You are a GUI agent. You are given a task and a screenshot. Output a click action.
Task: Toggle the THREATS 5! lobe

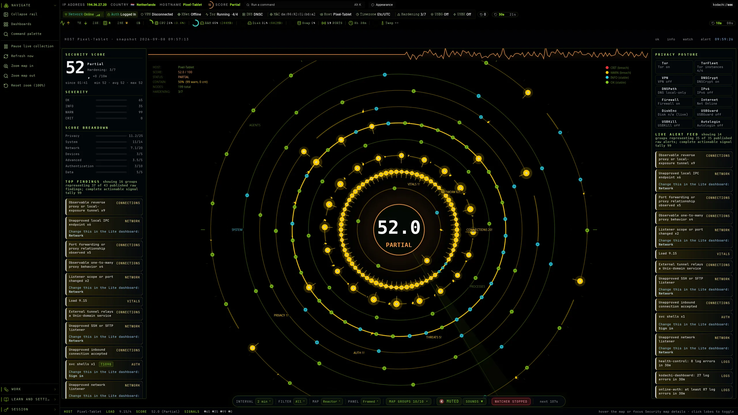pos(434,337)
